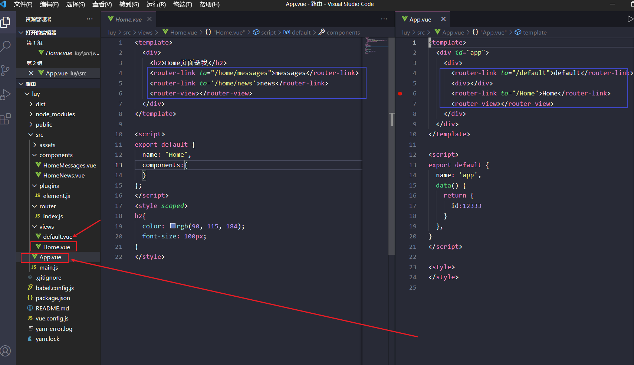Image resolution: width=634 pixels, height=365 pixels.
Task: Open element.js in the file tree
Action: (56, 196)
